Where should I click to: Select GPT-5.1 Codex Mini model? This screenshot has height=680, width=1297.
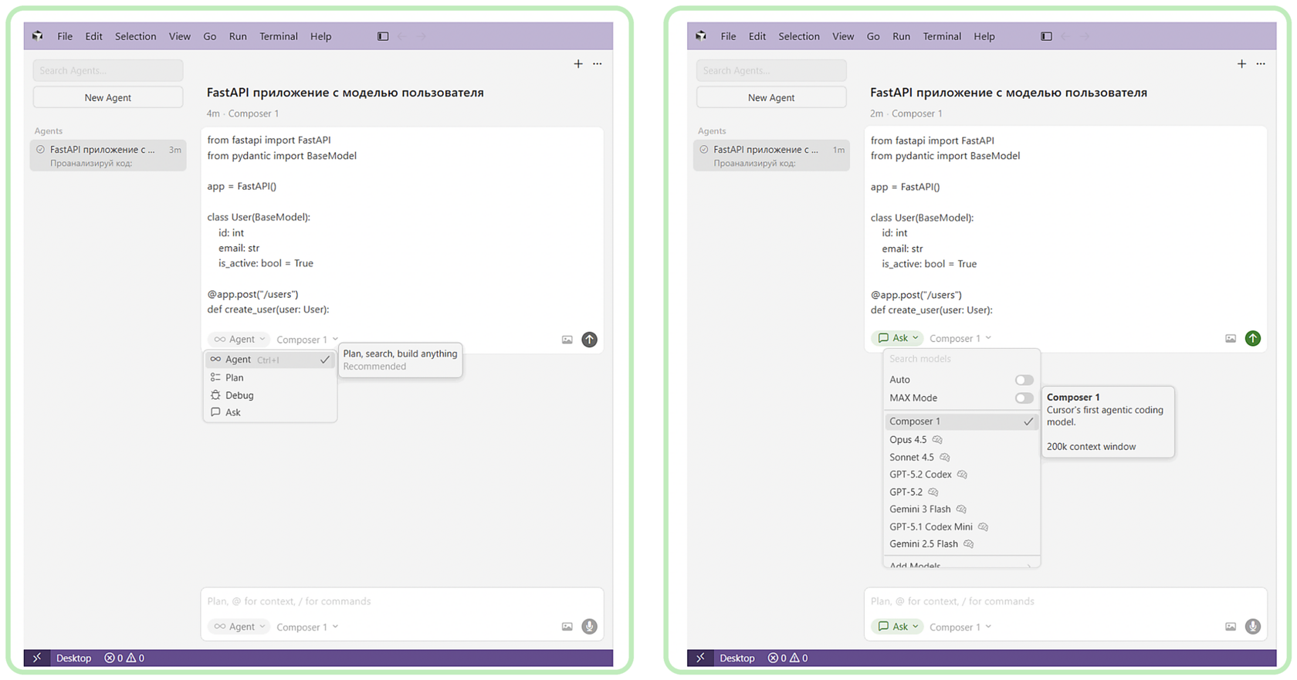coord(961,527)
